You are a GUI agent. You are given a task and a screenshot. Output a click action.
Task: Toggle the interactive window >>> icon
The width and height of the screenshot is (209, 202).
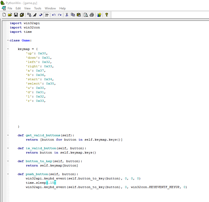(47, 15)
